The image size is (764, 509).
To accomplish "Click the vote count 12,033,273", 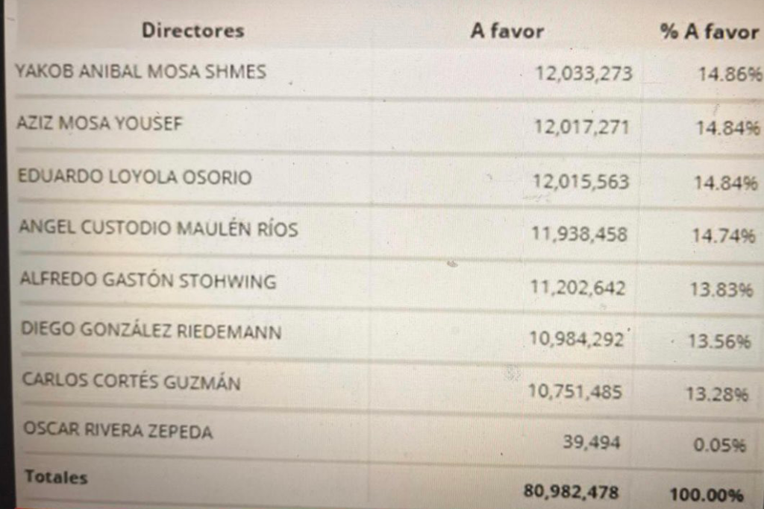I will (x=583, y=74).
